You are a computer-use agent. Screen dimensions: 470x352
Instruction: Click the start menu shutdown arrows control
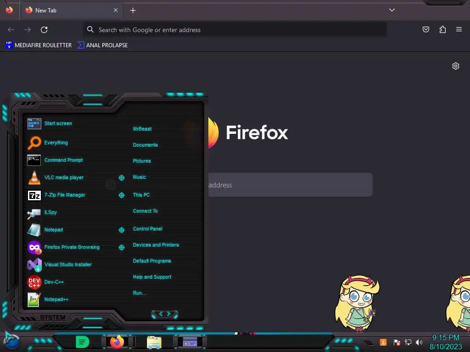[165, 314]
